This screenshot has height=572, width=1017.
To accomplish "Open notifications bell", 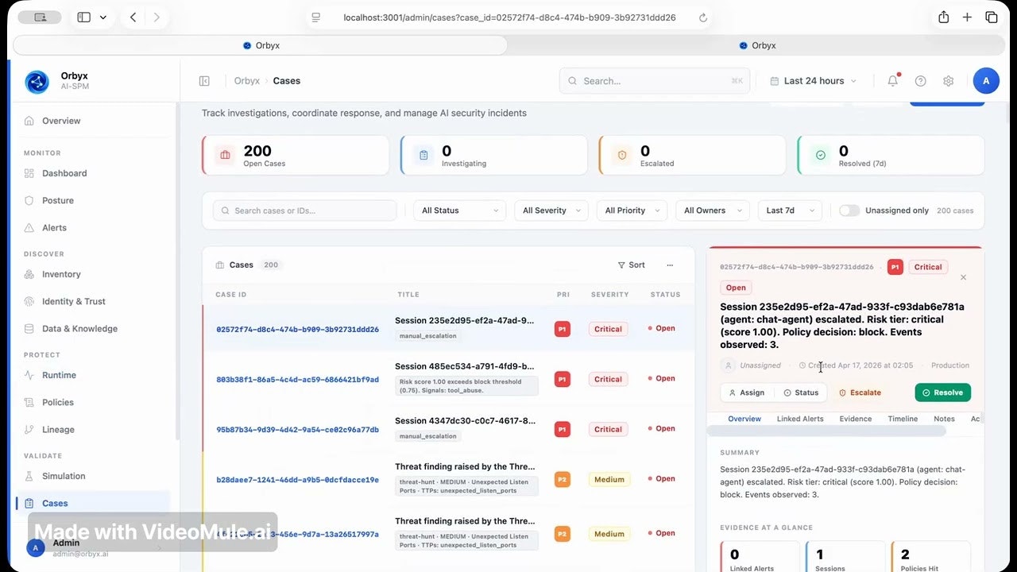I will 893,81.
